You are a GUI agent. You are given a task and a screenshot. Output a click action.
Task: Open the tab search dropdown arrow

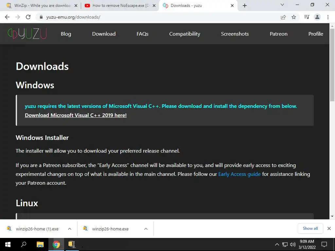(x=282, y=5)
